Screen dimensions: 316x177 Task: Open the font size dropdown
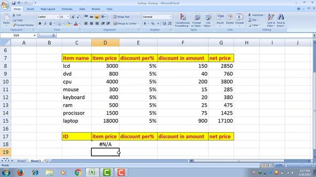click(68, 17)
